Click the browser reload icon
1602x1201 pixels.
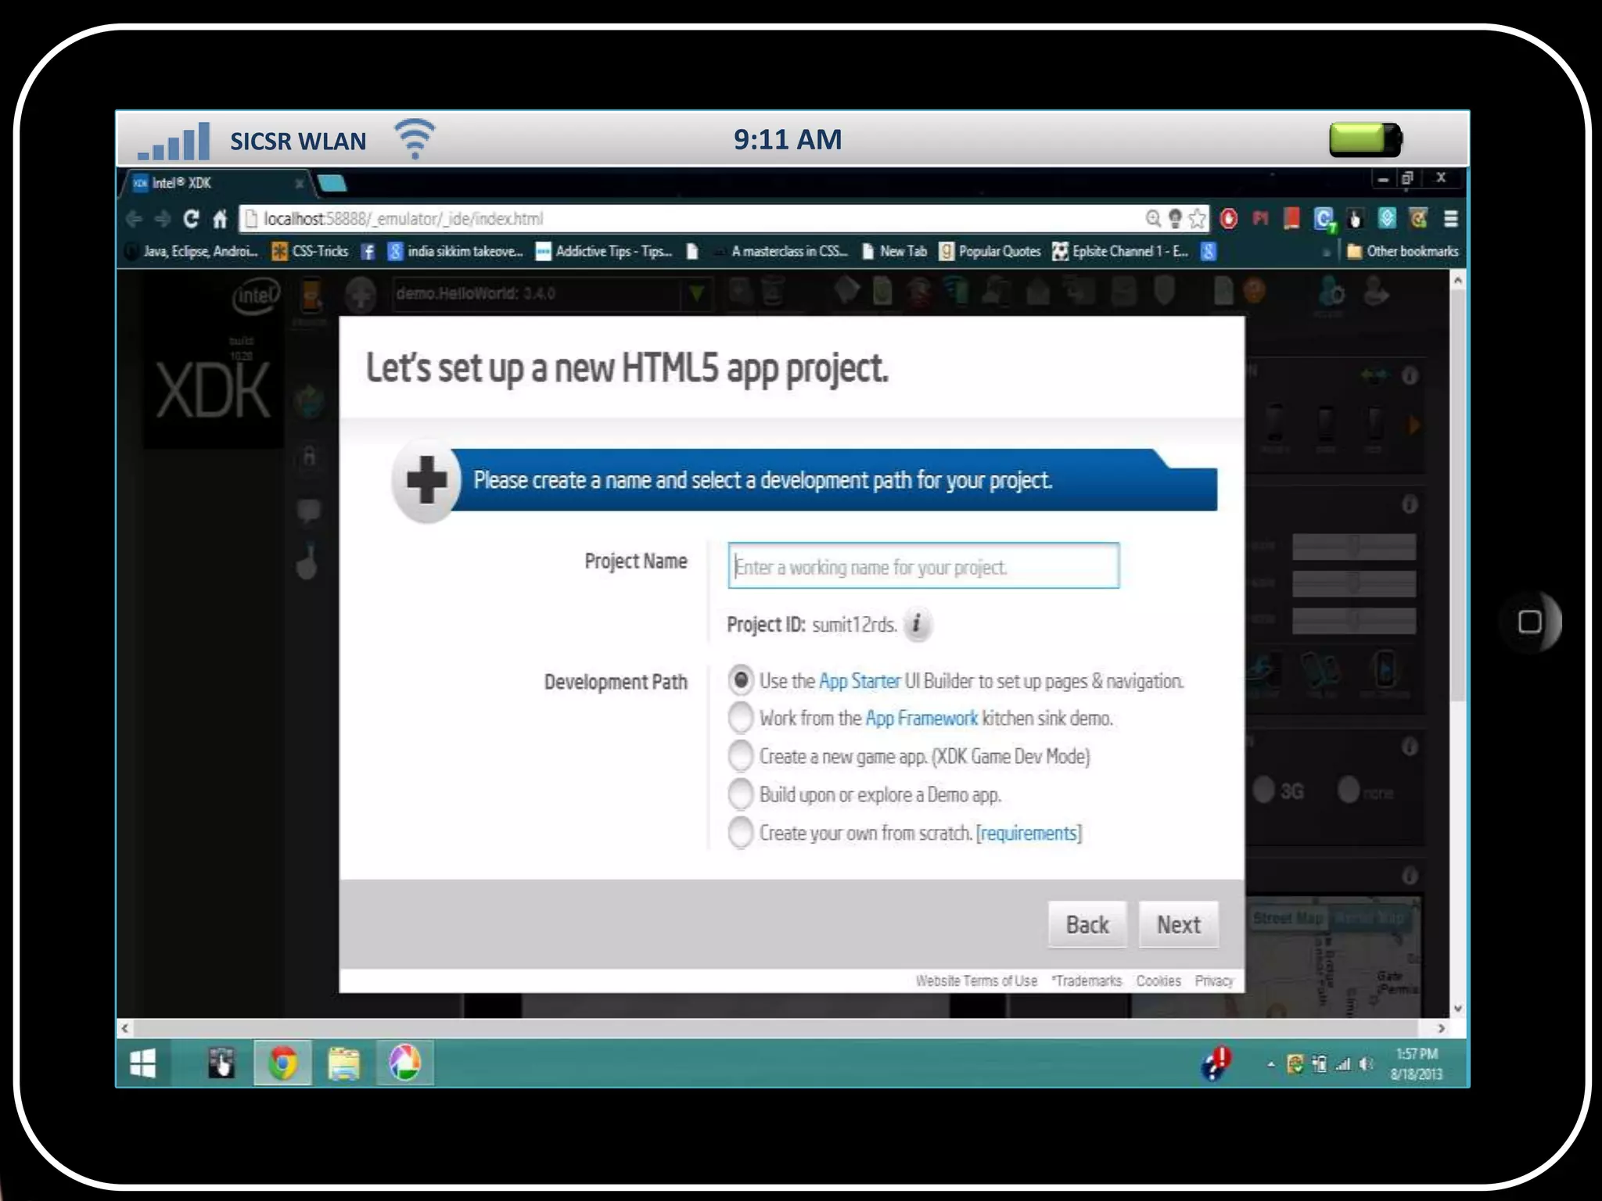click(x=191, y=219)
